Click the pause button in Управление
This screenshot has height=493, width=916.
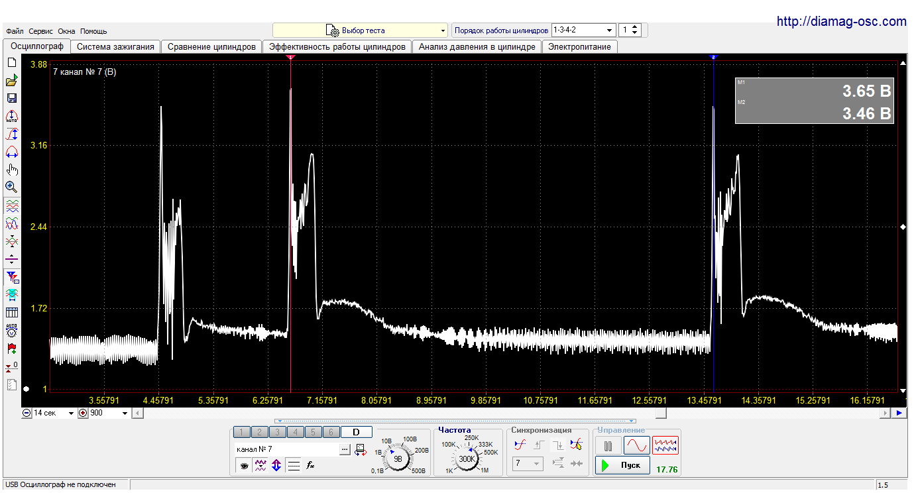tap(608, 445)
